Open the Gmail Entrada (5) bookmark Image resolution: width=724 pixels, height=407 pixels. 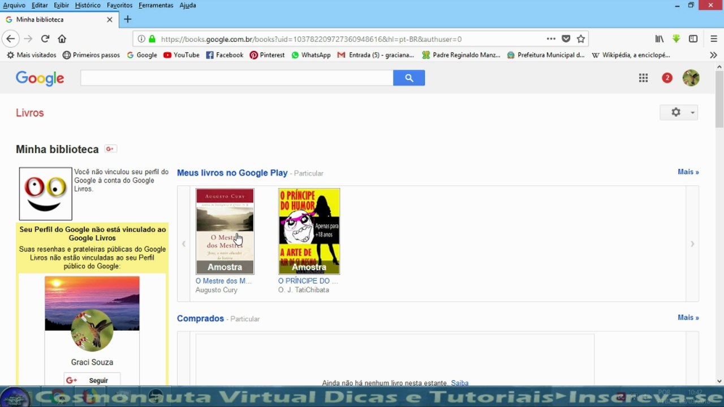[376, 55]
